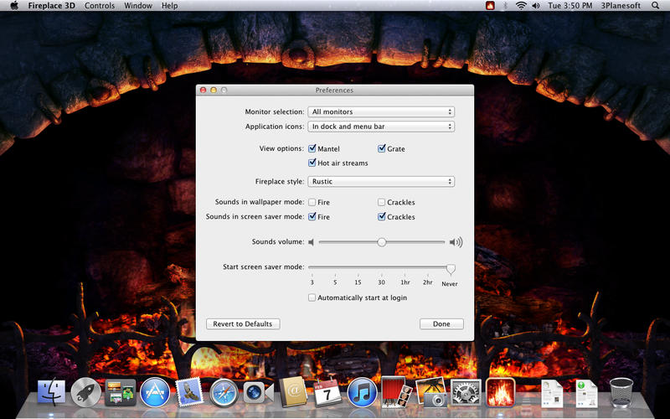The height and width of the screenshot is (419, 670).
Task: Open iCal calendar showing 7
Action: coord(327,392)
